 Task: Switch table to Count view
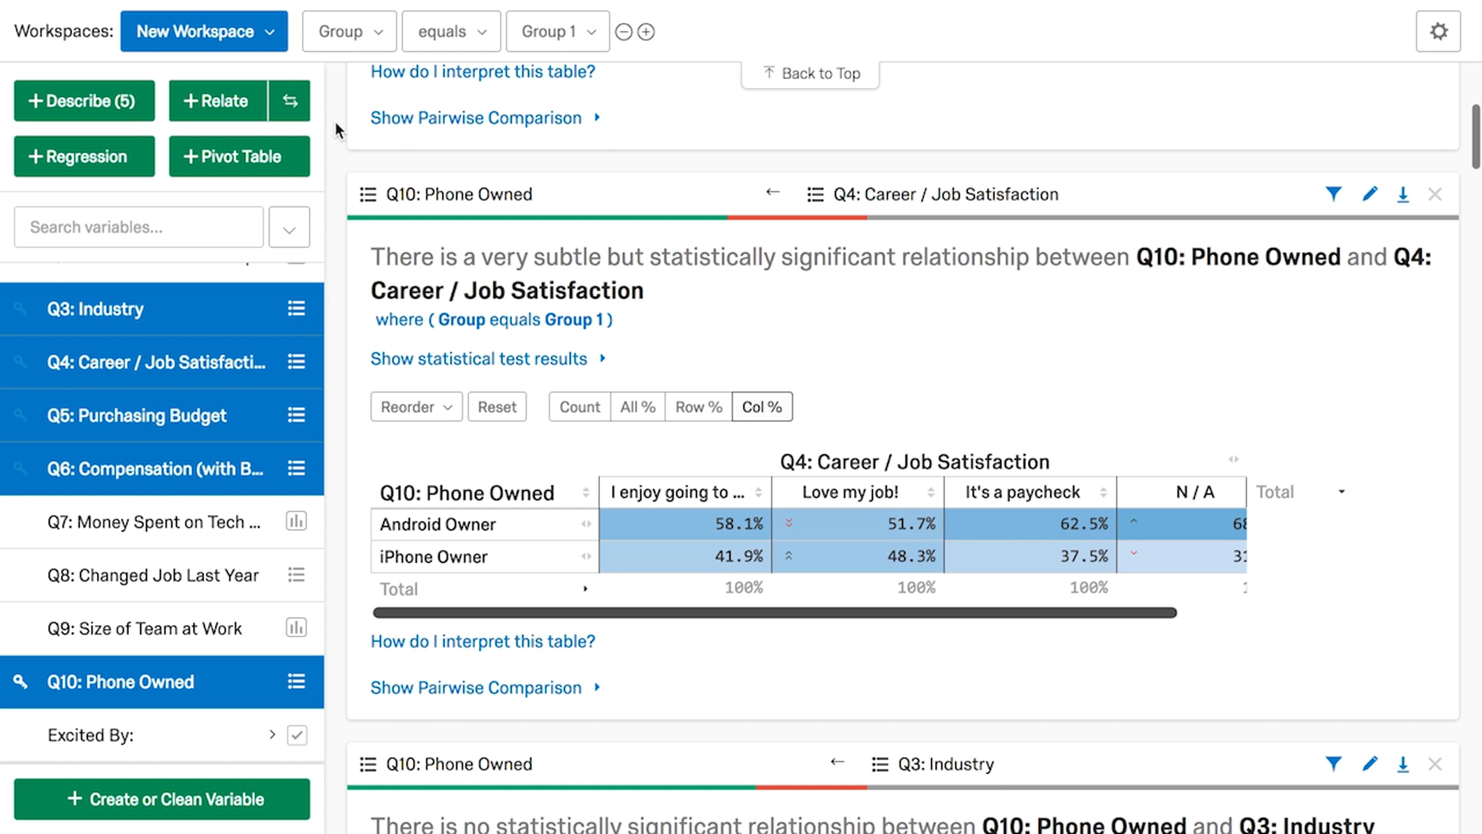[579, 407]
